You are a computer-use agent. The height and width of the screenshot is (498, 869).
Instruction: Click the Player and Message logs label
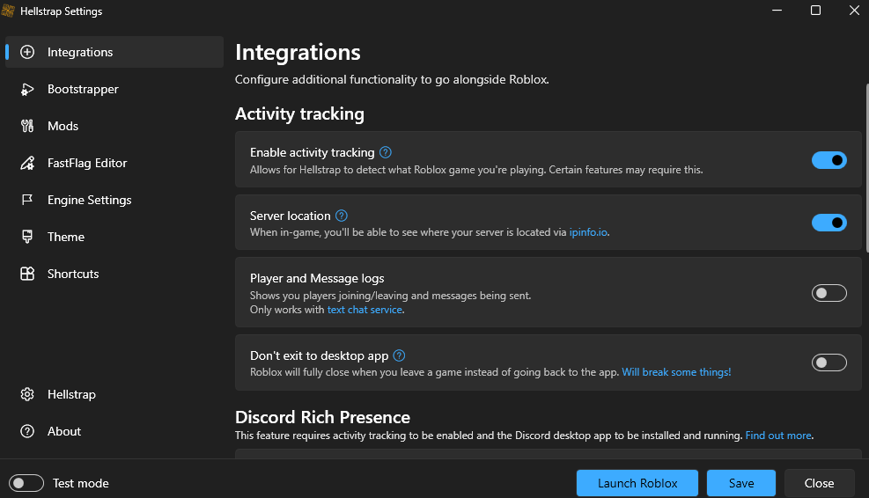point(317,278)
